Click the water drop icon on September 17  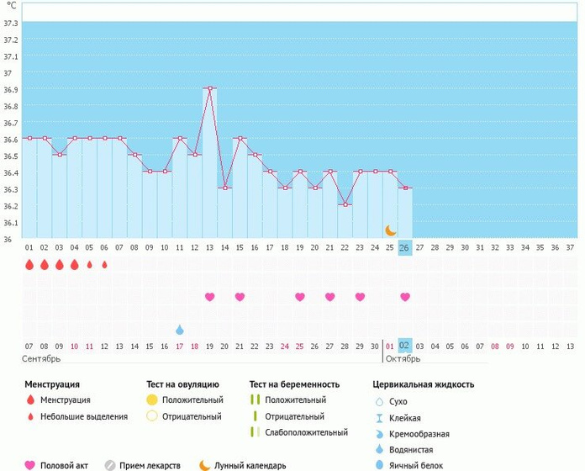click(x=179, y=330)
